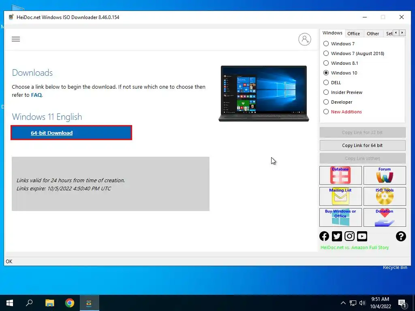Click the Windows 11 English heading
This screenshot has width=415, height=311.
point(47,117)
